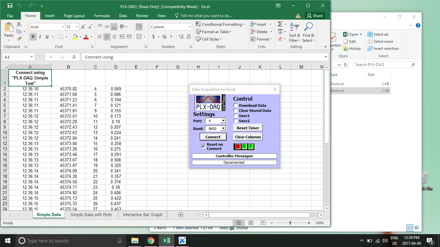Click the Merge & Center icon
The height and width of the screenshot is (247, 440).
(139, 37)
